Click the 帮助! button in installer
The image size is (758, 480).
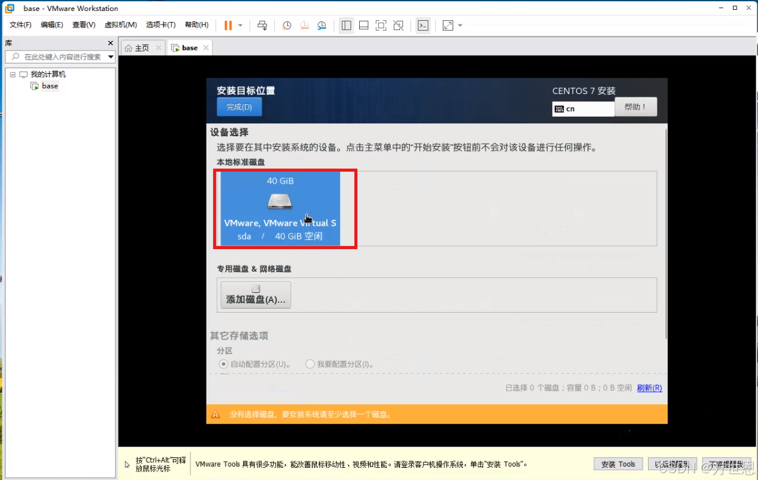pyautogui.click(x=636, y=107)
